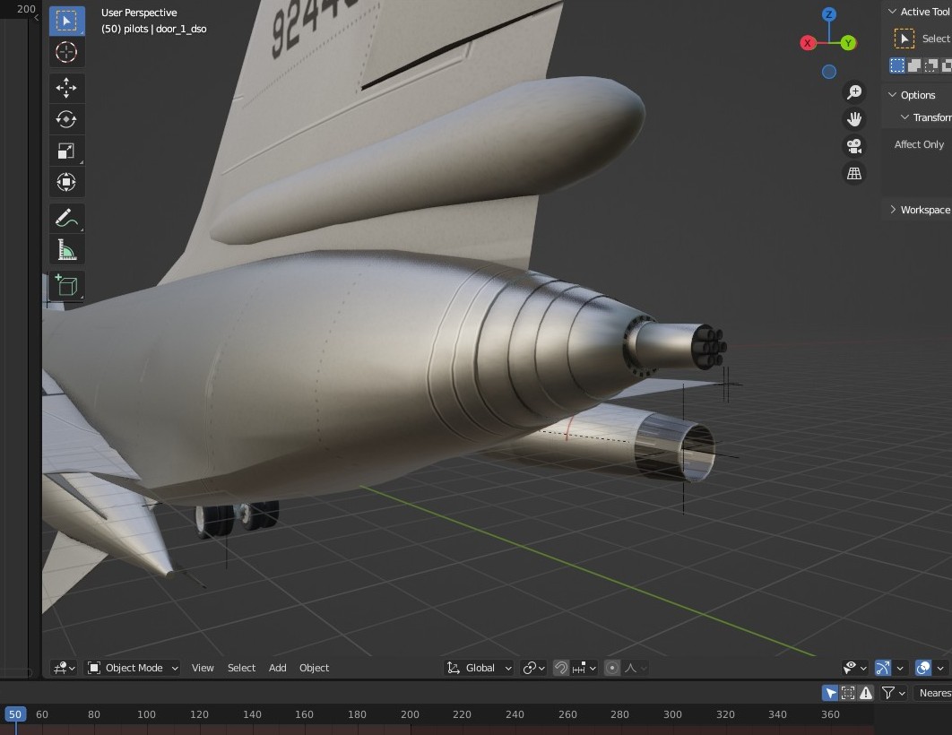Screen dimensions: 952x735
Task: Open Global transform orientation dropdown
Action: tap(479, 668)
